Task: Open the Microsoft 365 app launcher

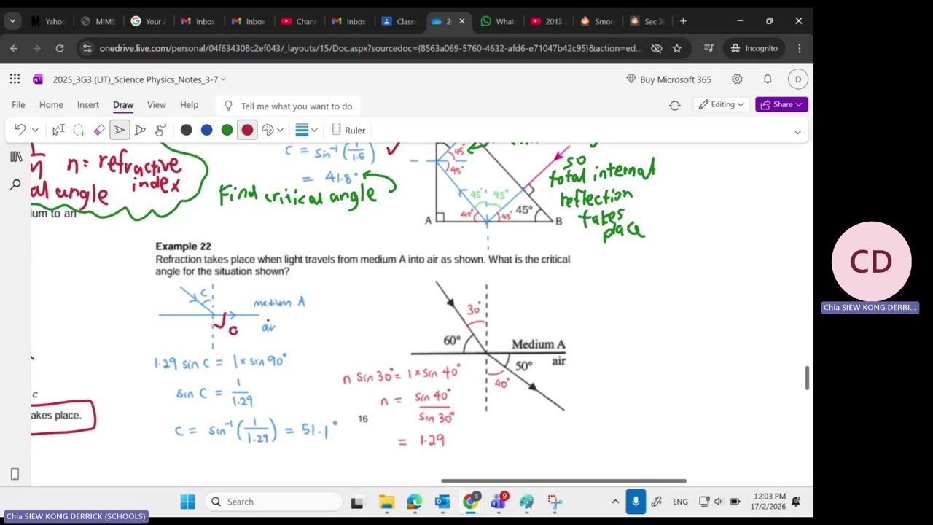Action: (15, 79)
